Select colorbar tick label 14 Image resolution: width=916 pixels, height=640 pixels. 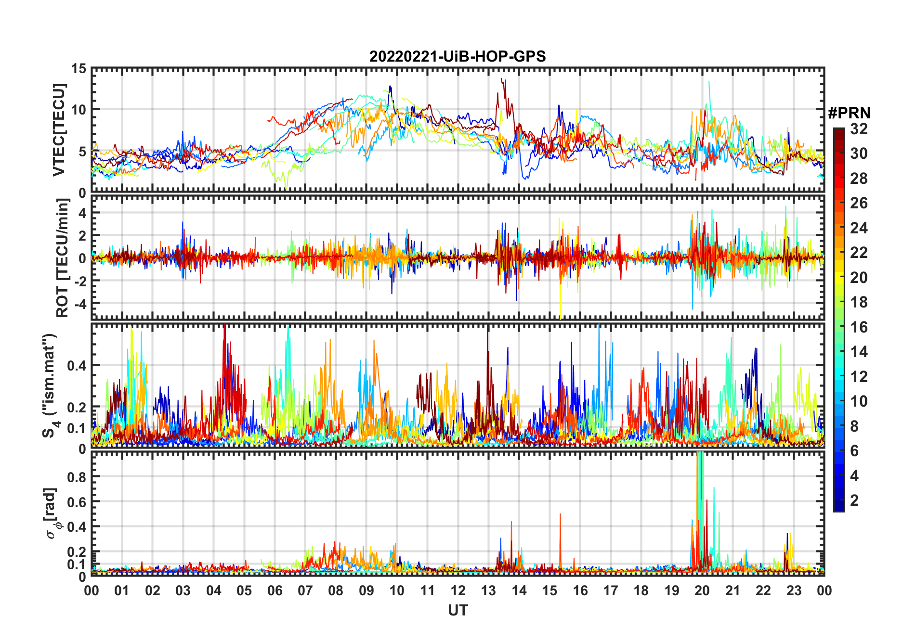click(x=859, y=352)
